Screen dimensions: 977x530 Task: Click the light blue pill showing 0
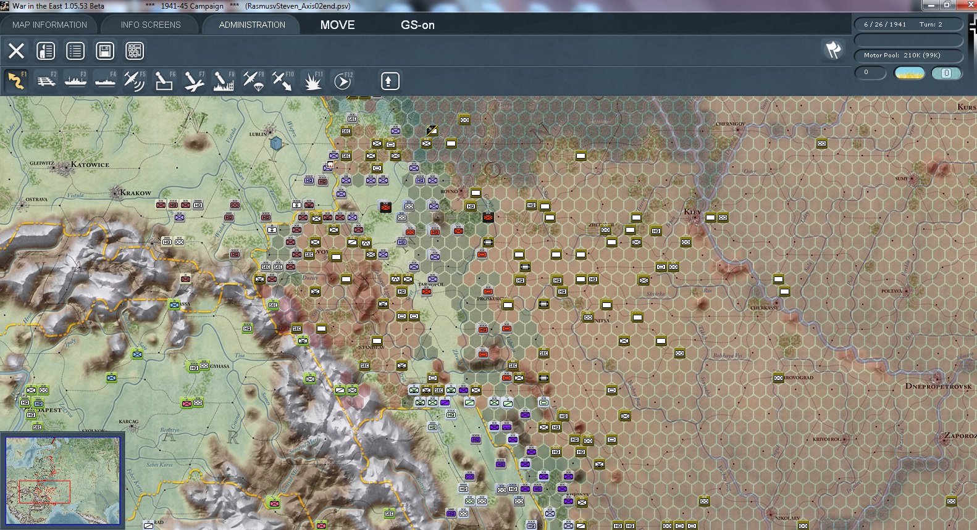pos(946,73)
